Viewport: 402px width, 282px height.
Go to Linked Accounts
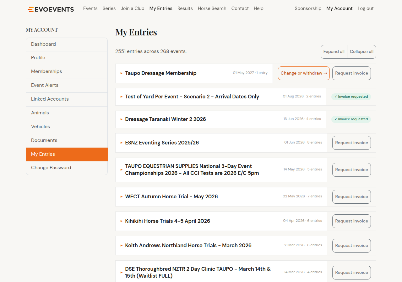67,99
